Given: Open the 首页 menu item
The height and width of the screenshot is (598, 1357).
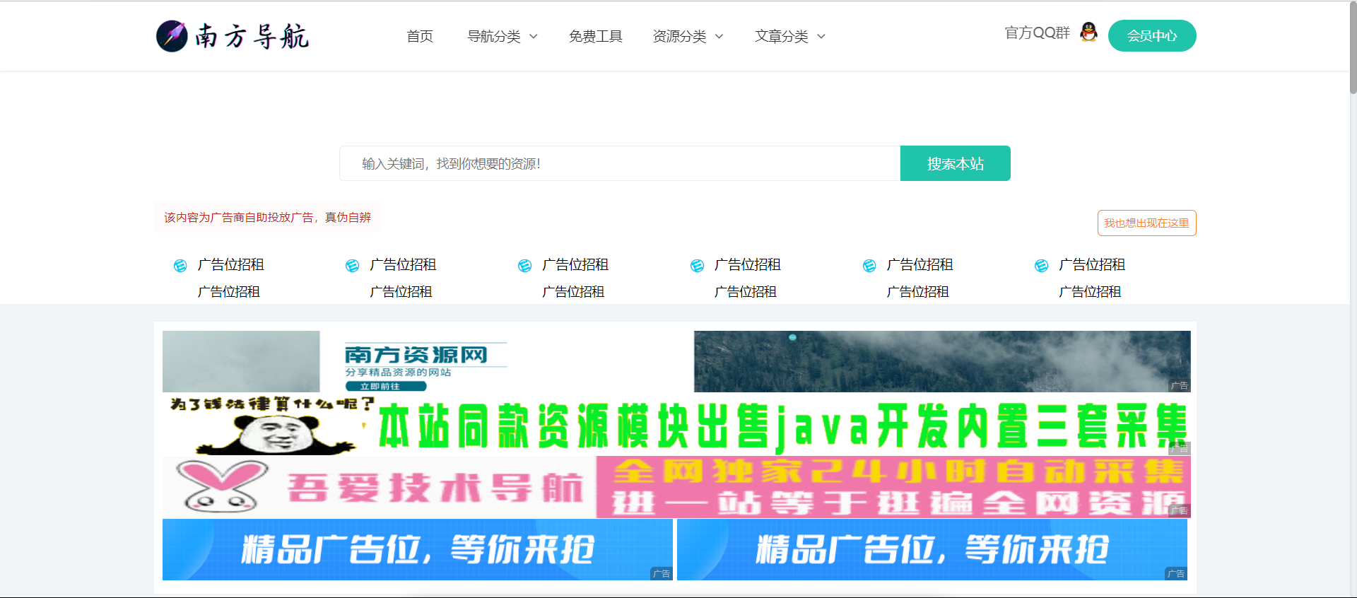Looking at the screenshot, I should 420,36.
